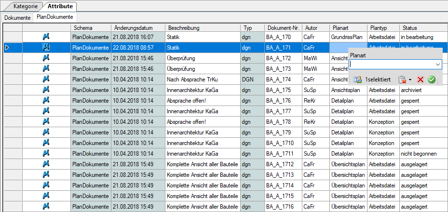Confirm Planart edit with green checkmark
448x212 pixels.
(x=432, y=79)
